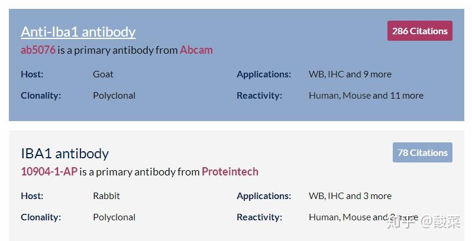
Task: Click the Host label in the Proteintech card
Action: click(32, 196)
